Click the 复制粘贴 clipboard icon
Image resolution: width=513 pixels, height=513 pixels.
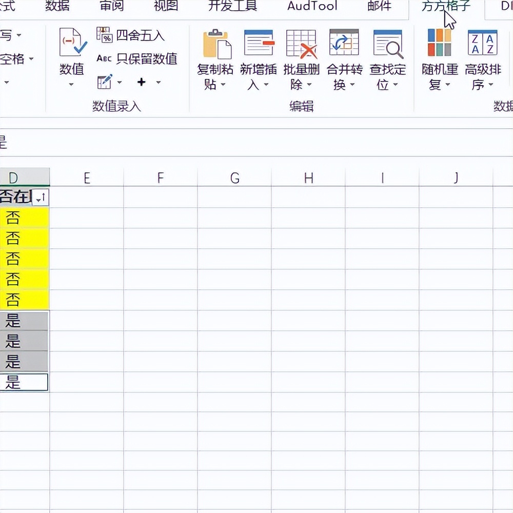click(217, 44)
